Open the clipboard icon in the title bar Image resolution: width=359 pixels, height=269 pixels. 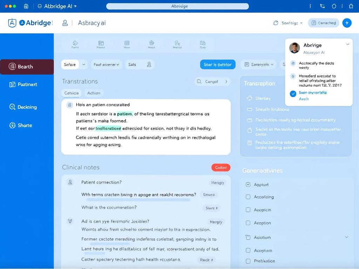[351, 6]
